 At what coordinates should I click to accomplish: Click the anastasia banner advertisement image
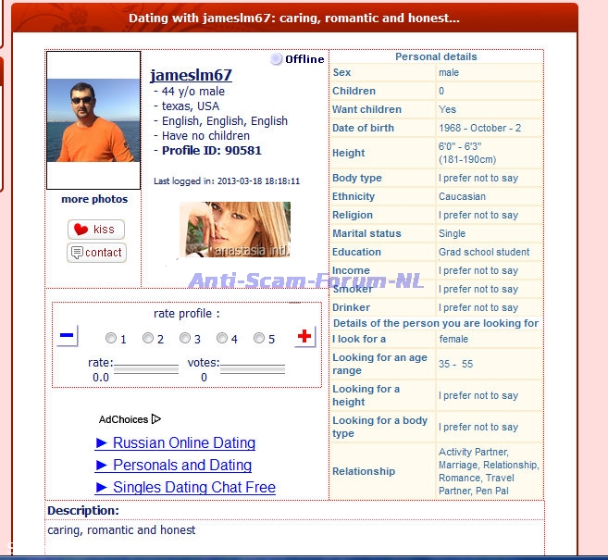235,231
